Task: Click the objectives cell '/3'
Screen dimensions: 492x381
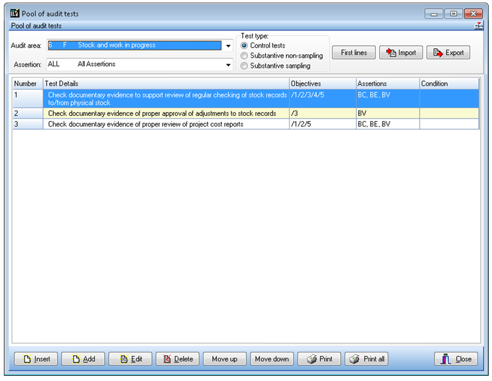Action: point(322,113)
